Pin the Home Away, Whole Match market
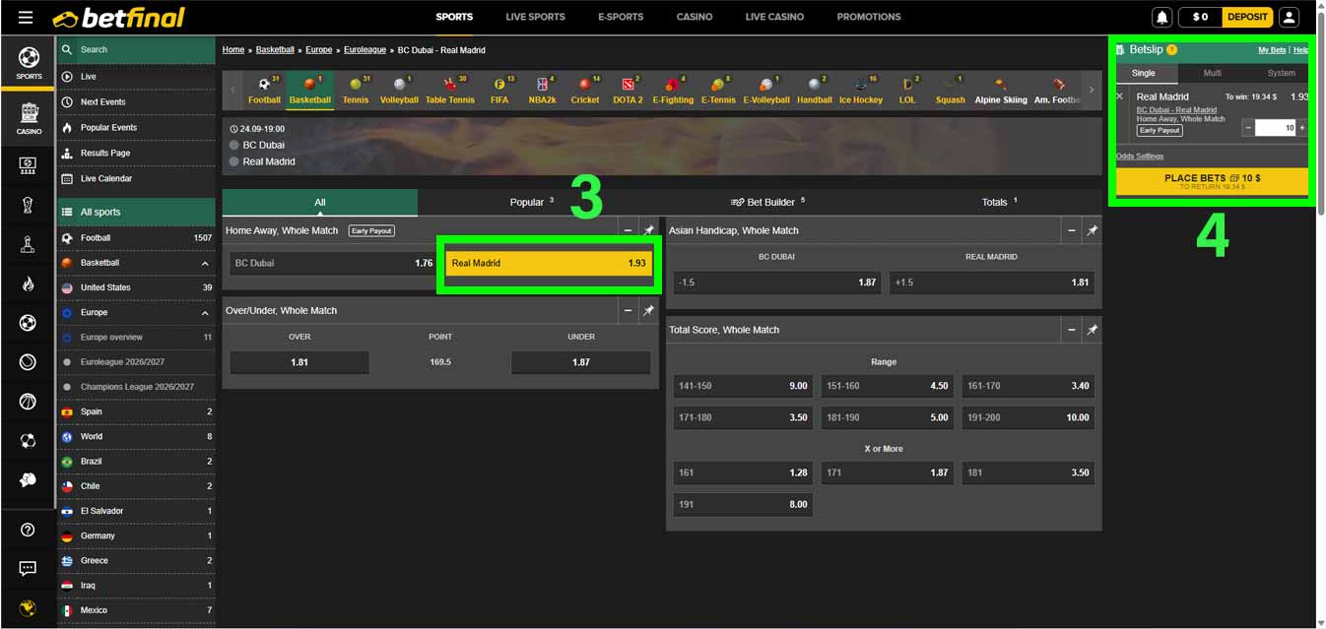This screenshot has height=629, width=1326. pos(648,230)
